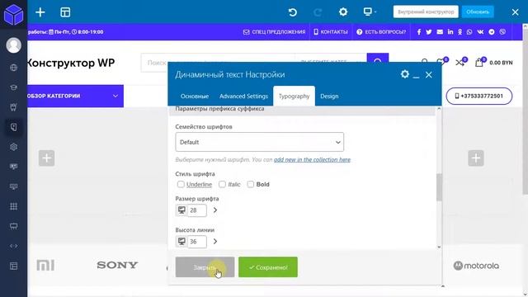Add a column with the left gray plus button

pos(46,158)
